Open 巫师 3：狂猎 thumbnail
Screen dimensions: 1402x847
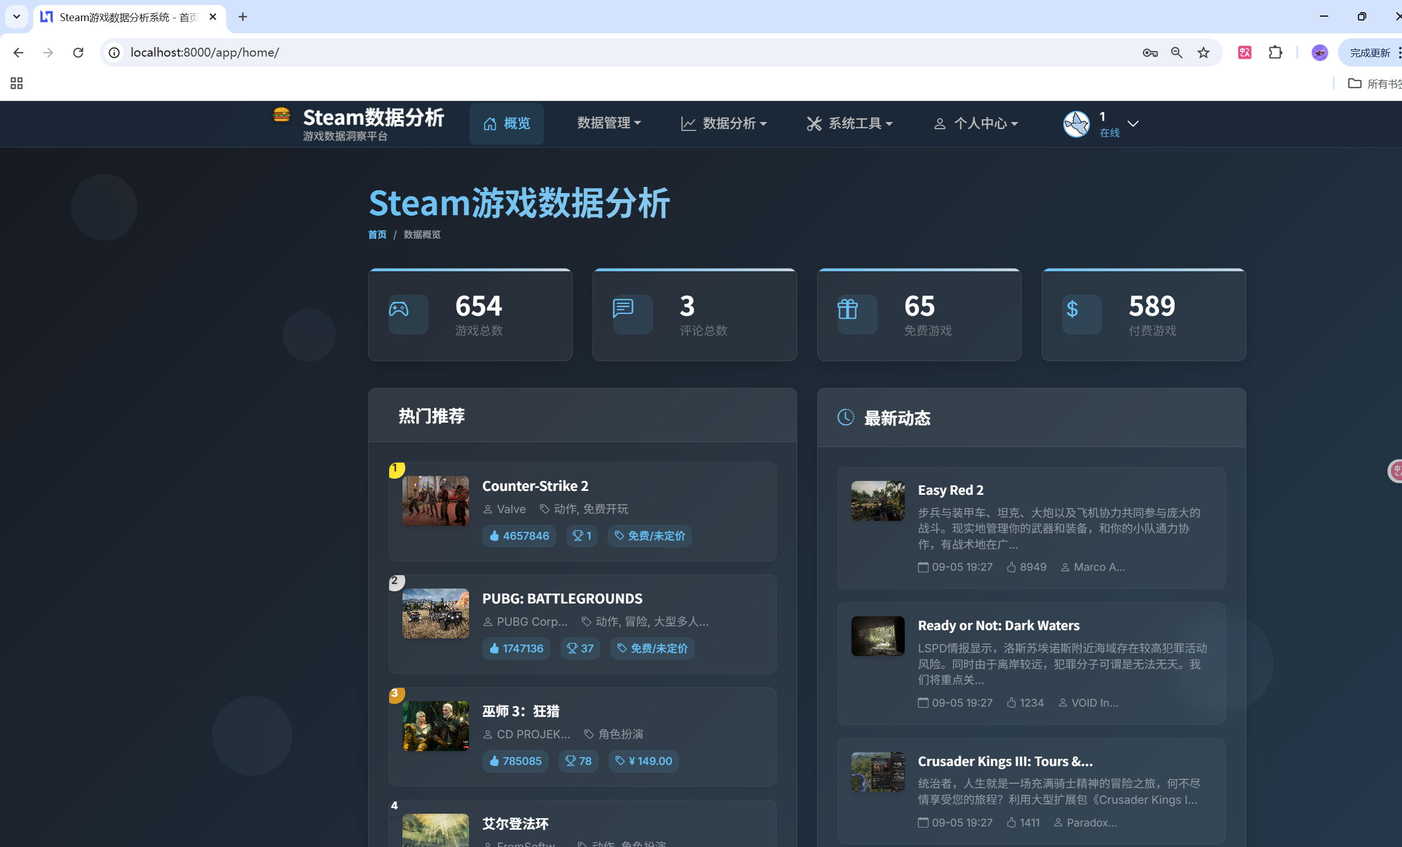pos(436,726)
